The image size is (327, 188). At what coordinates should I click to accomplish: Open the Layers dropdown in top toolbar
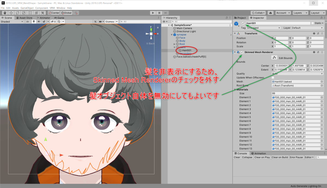tap(300, 13)
